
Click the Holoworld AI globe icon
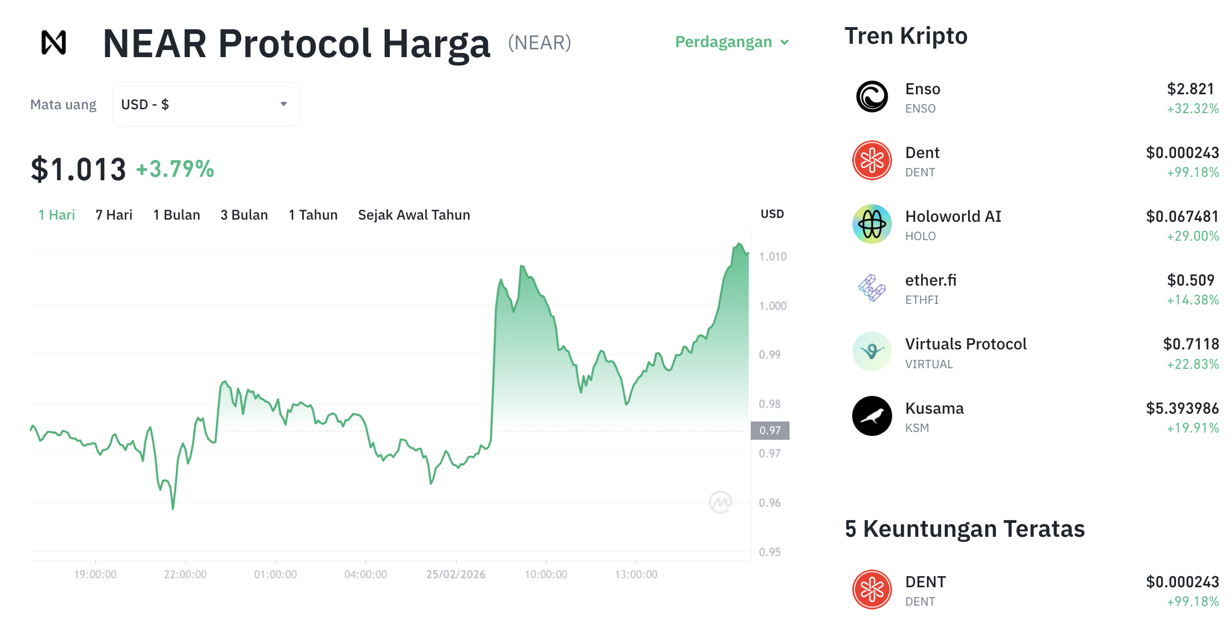click(872, 223)
